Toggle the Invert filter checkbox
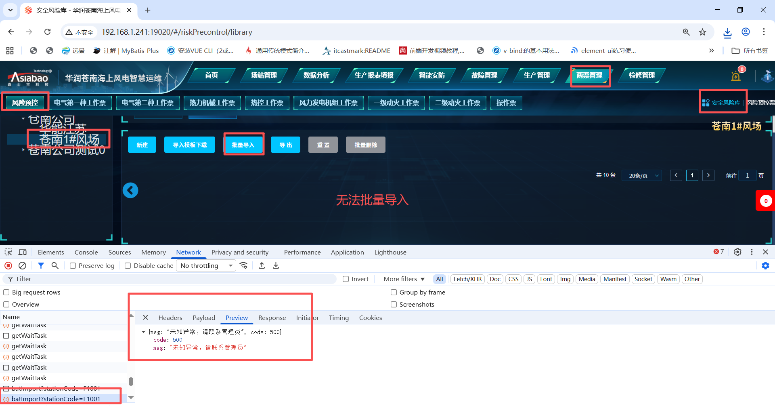775x406 pixels. pos(346,279)
